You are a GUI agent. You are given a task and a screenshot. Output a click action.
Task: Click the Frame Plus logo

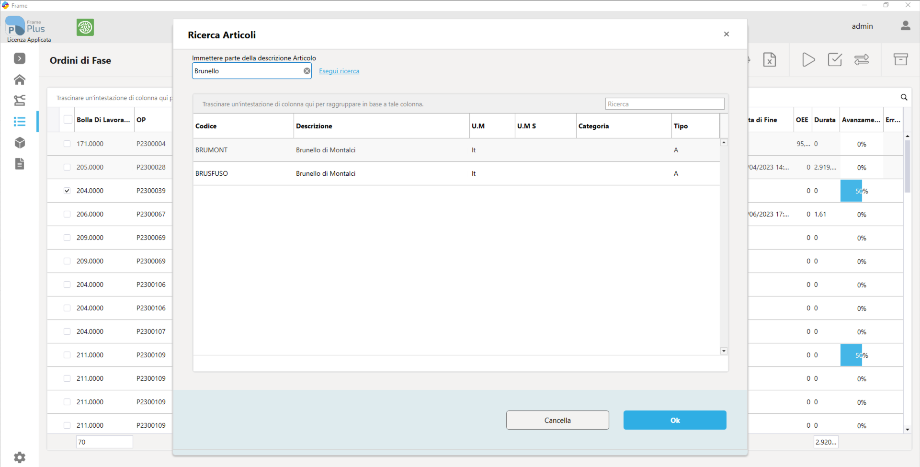[25, 26]
